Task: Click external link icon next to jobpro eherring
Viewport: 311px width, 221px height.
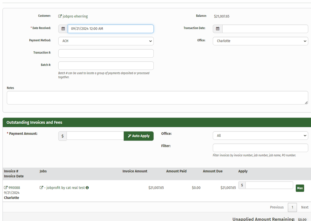Action: (x=60, y=16)
